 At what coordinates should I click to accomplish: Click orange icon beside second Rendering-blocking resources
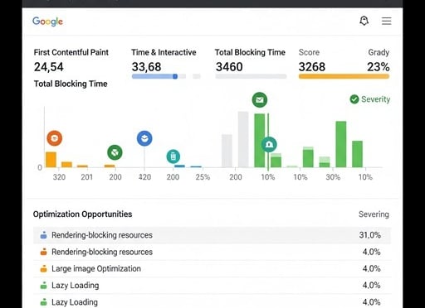(x=43, y=252)
